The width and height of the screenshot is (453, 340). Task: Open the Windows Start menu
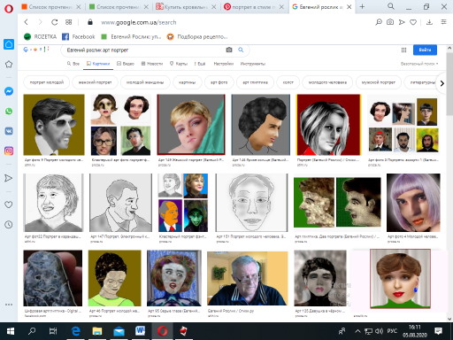coord(10,331)
